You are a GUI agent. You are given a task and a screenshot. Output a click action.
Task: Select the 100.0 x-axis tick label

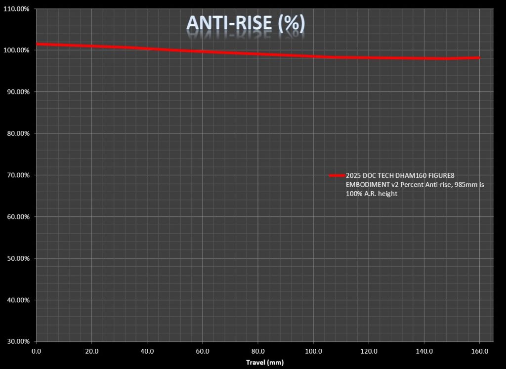point(313,351)
